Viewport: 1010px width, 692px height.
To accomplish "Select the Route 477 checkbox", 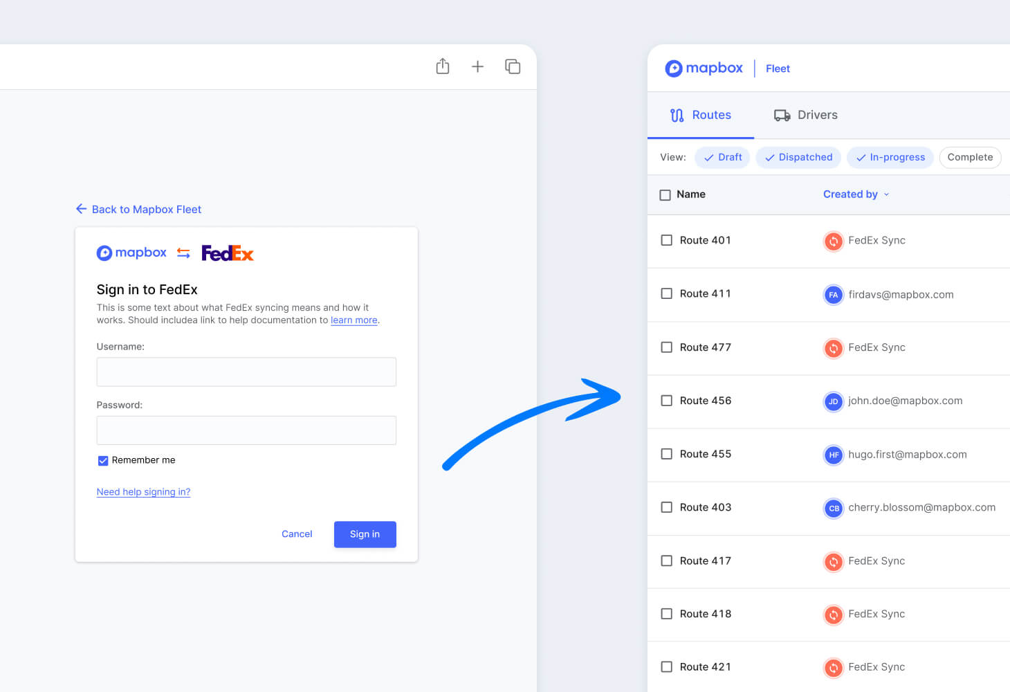I will point(667,347).
